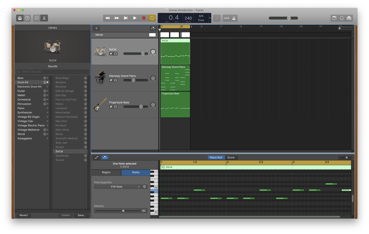369x234 pixels.
Task: Open the Scissors editors button
Action: (x=44, y=18)
